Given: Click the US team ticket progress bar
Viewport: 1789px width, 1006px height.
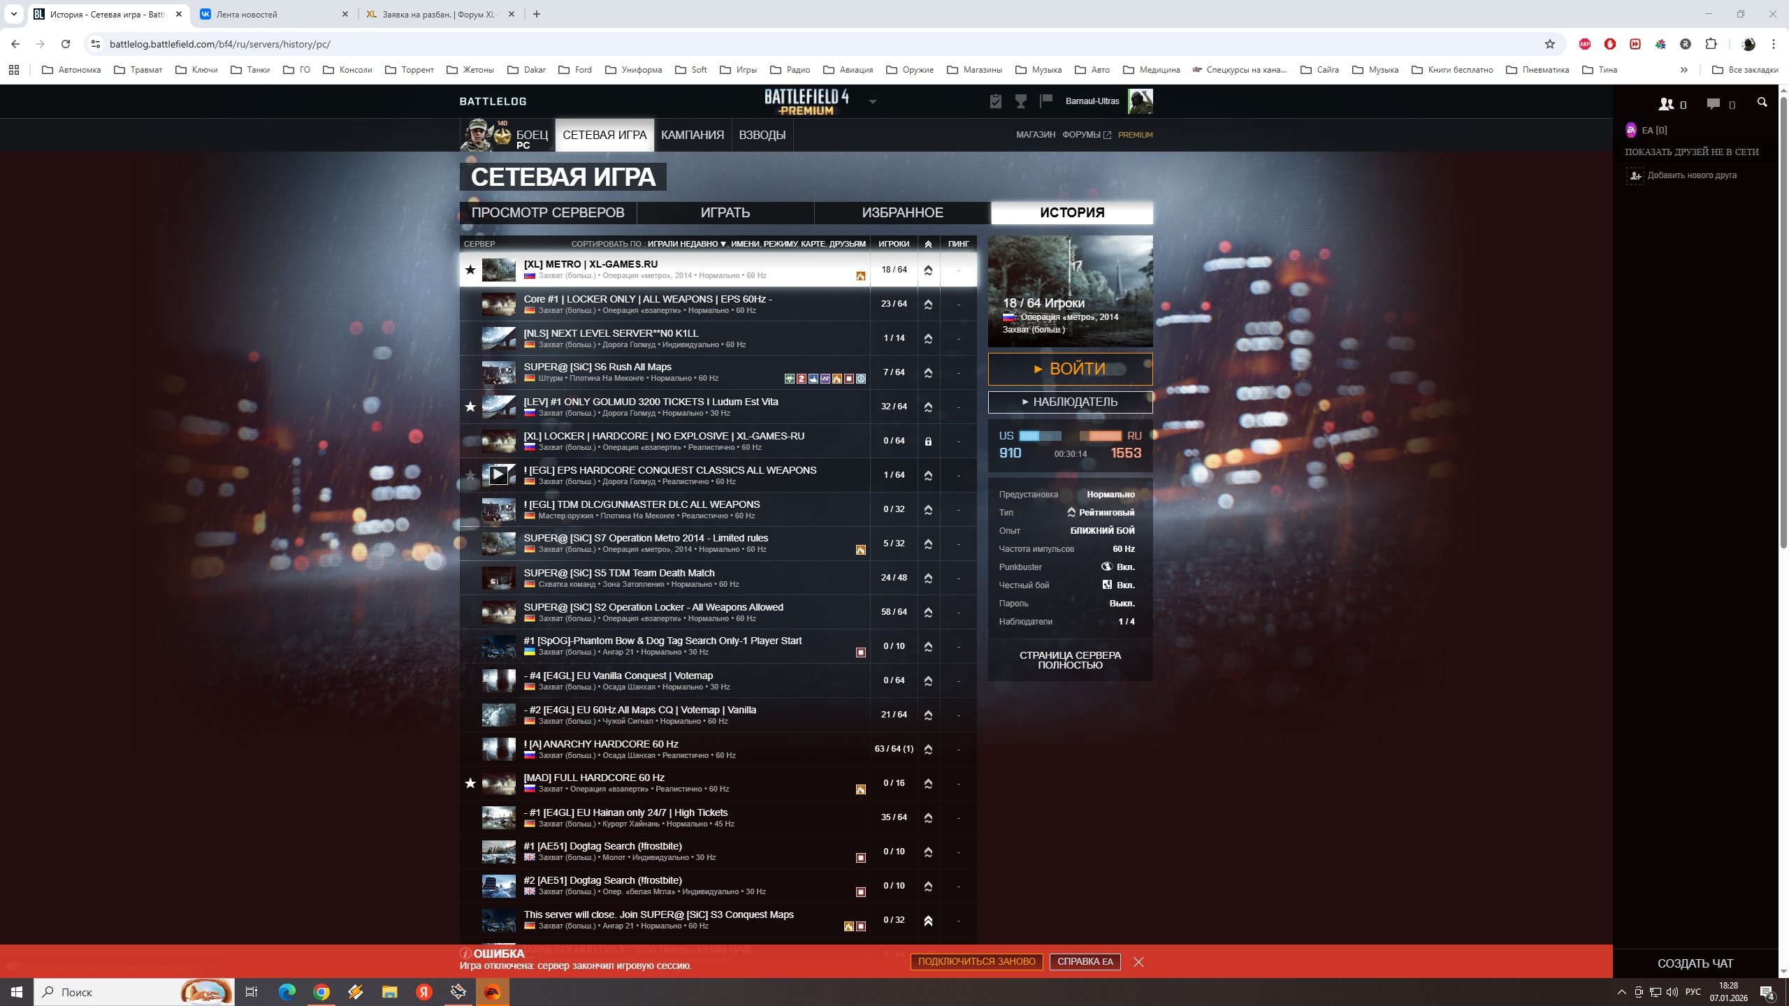Looking at the screenshot, I should (x=1039, y=436).
